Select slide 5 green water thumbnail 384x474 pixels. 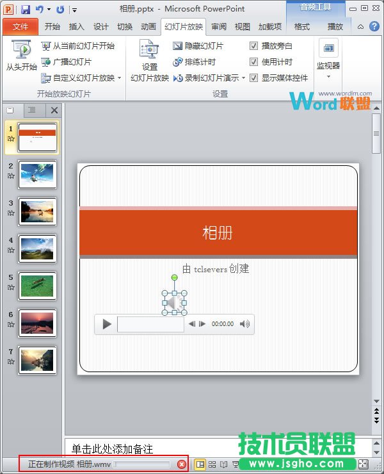pyautogui.click(x=37, y=286)
